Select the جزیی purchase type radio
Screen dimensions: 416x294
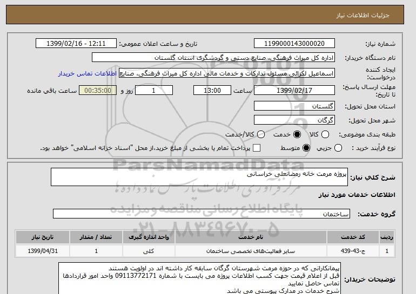click(338, 148)
